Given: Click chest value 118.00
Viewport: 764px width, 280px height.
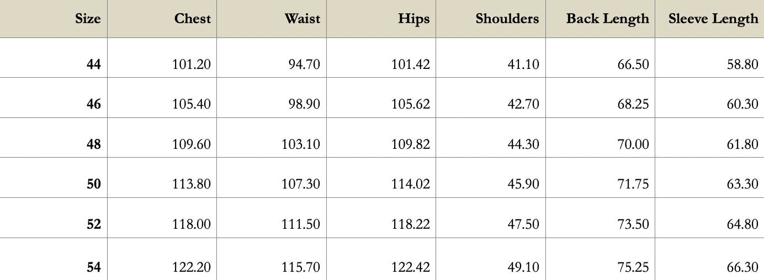Looking at the screenshot, I should point(192,224).
